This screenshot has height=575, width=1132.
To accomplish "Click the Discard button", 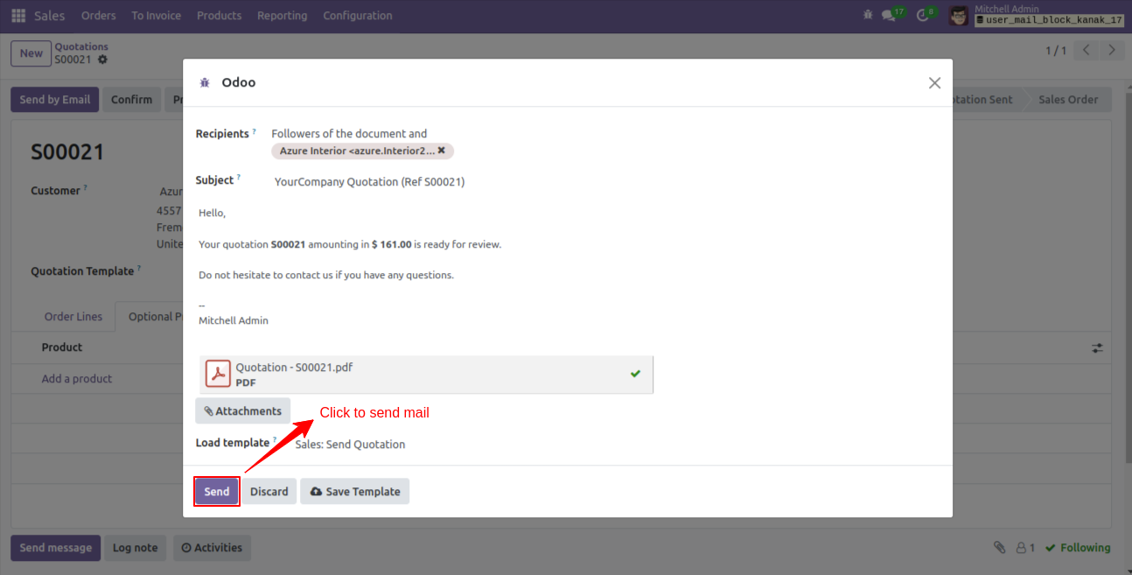I will pyautogui.click(x=269, y=492).
